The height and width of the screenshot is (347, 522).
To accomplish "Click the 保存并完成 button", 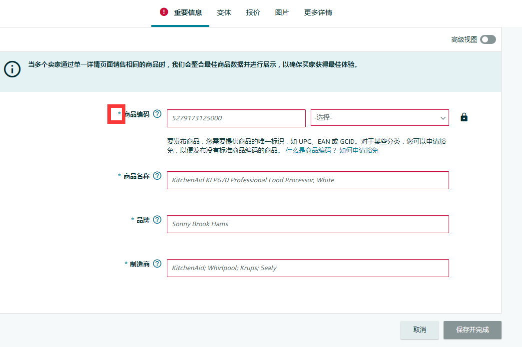I will coord(472,330).
